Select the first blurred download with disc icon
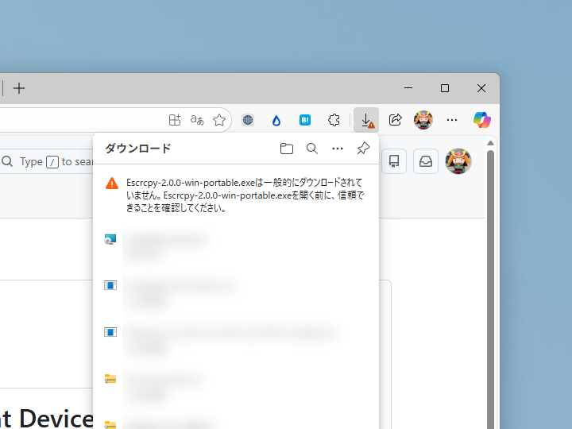The height and width of the screenshot is (429, 572). [236, 245]
